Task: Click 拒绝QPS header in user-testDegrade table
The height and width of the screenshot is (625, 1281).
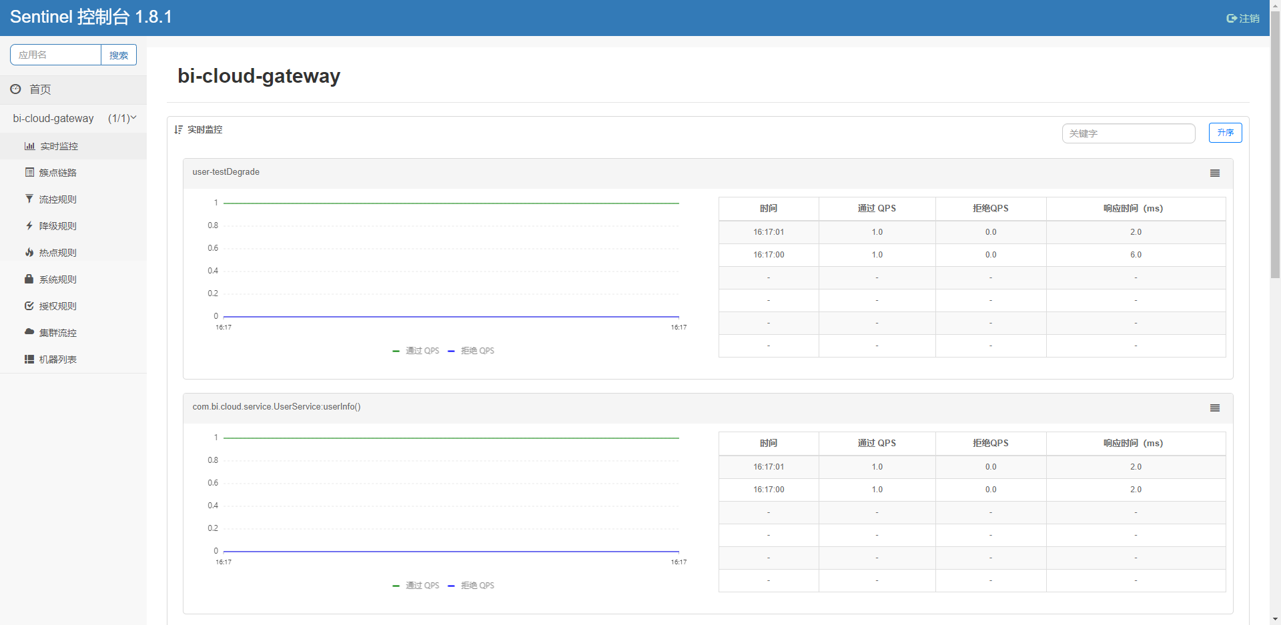Action: coord(991,209)
